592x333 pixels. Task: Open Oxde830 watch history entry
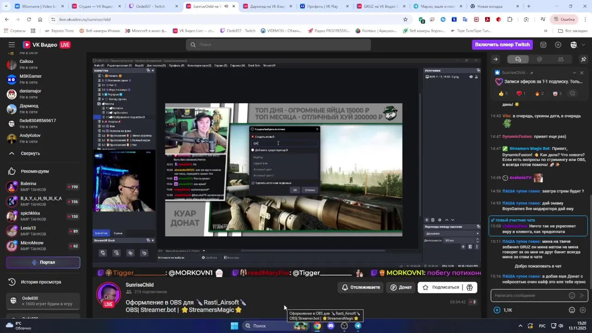coord(43,301)
